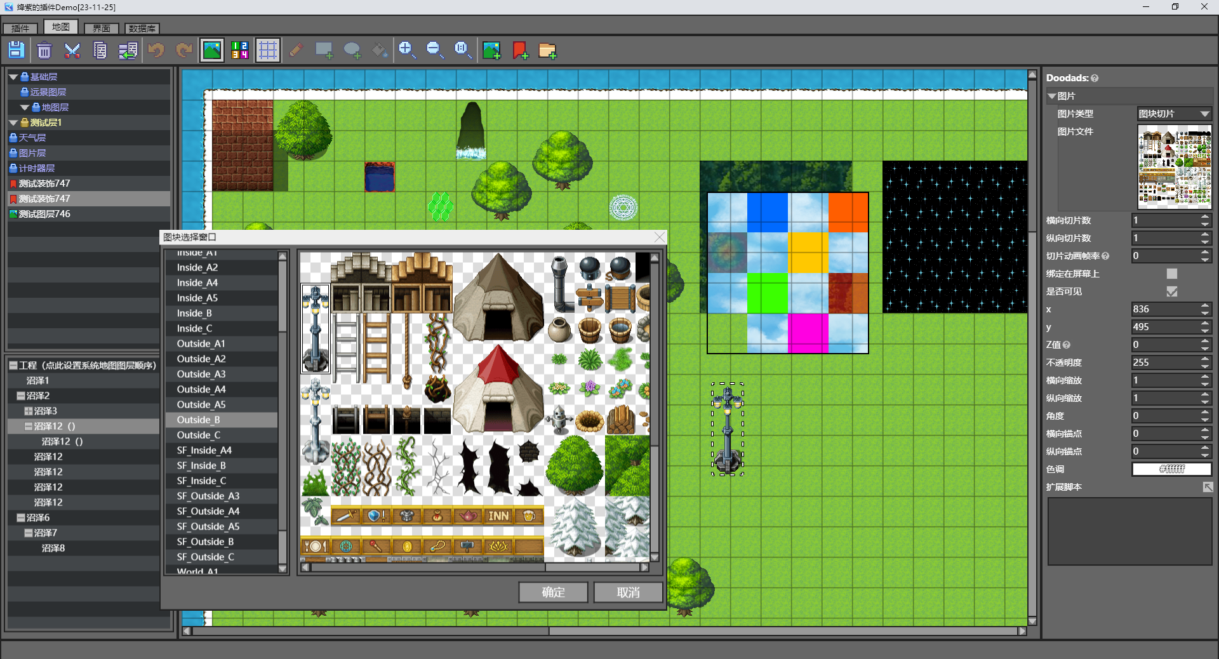Collapse the 测试层1 layer group
Image resolution: width=1219 pixels, height=659 pixels.
(13, 123)
